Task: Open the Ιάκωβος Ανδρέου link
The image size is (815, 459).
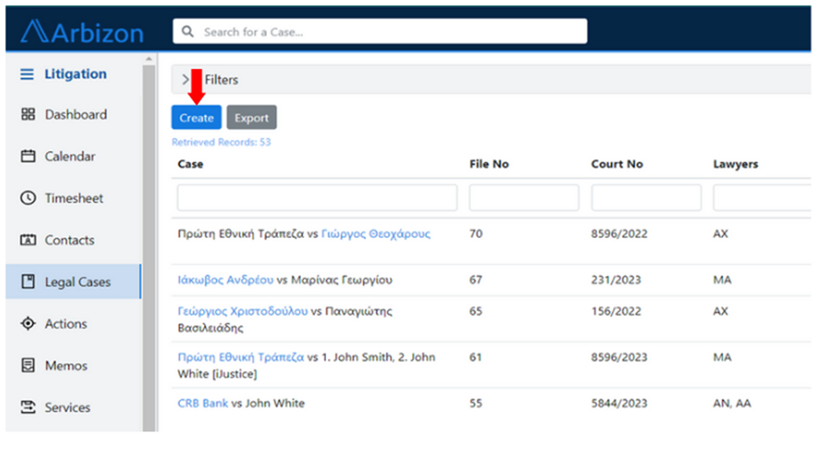Action: coord(225,280)
